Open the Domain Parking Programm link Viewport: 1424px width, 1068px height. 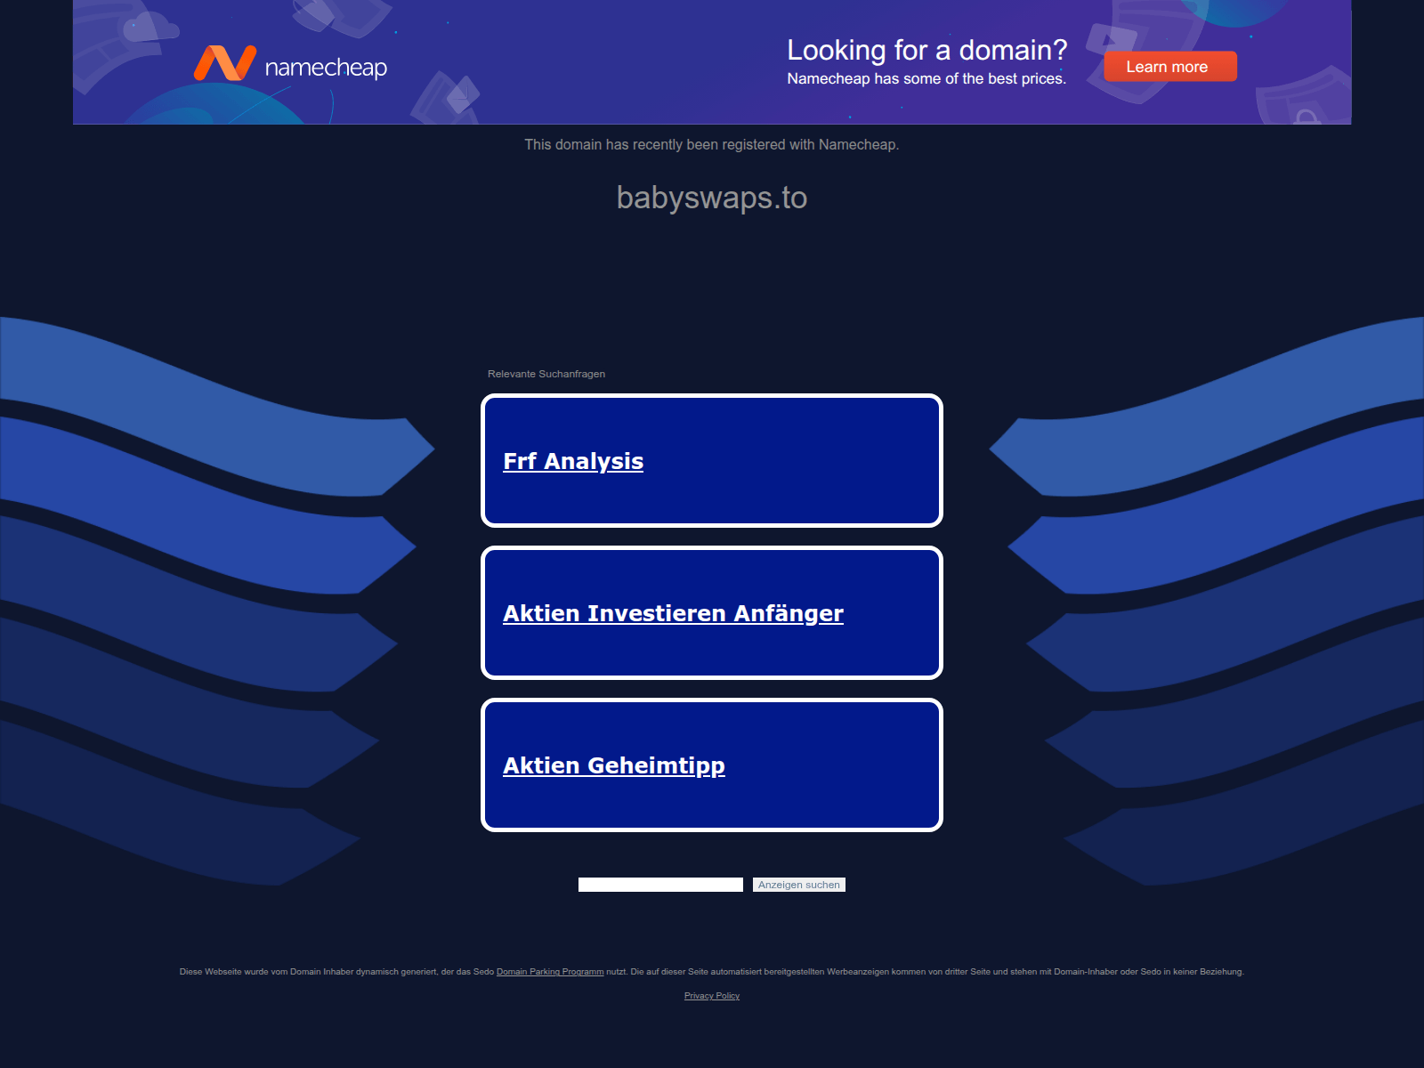click(x=550, y=972)
